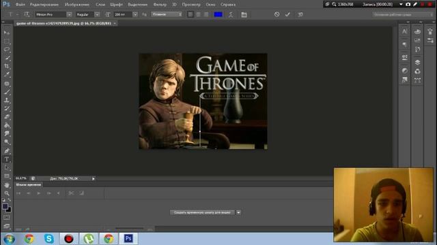Open the Paragraph panel icon

click(x=405, y=44)
